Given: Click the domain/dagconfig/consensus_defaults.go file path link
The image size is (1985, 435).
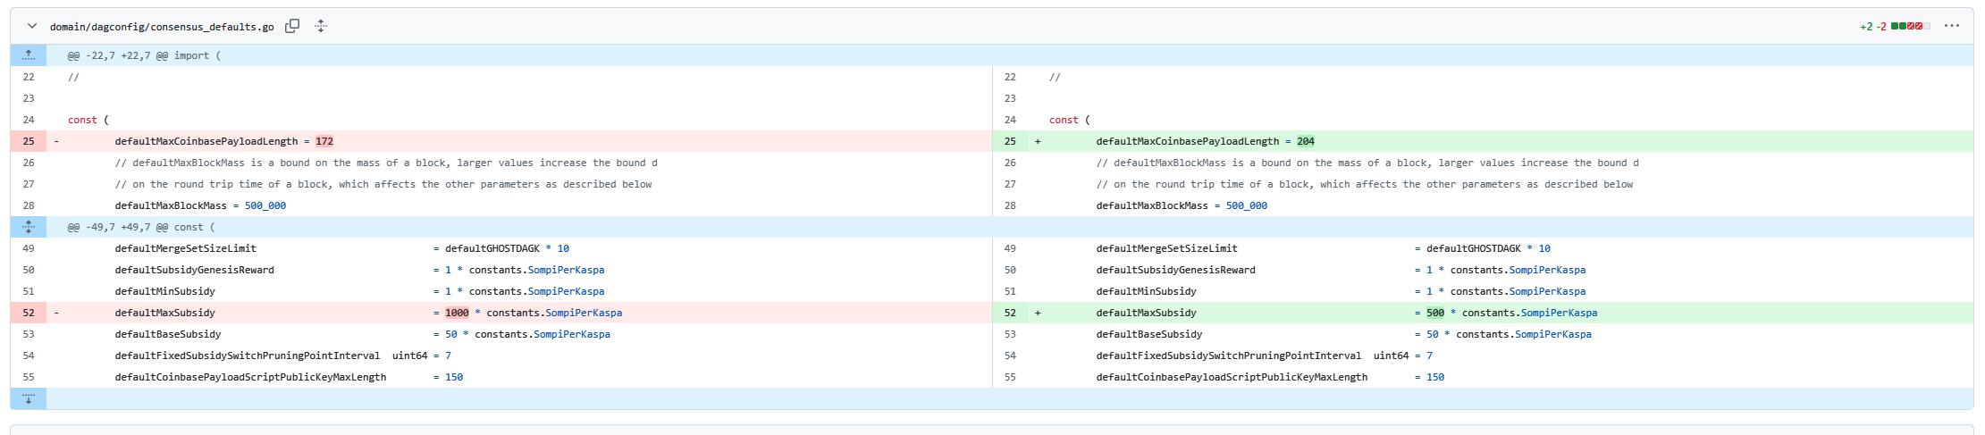Looking at the screenshot, I should click(x=162, y=27).
